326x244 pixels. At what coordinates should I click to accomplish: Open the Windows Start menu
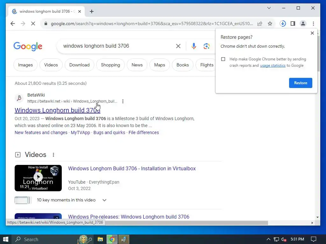coord(6,239)
